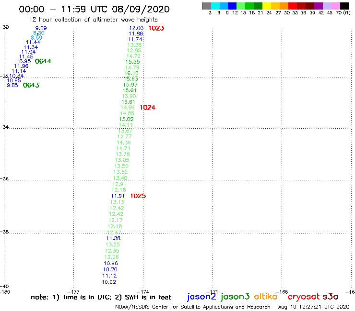
Task: Click the -34 latitude axis label
Action: tap(4, 127)
